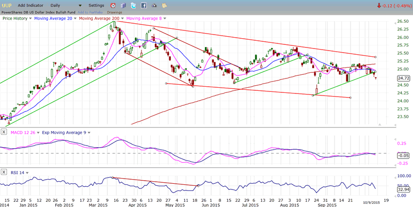Image resolution: width=413 pixels, height=207 pixels.
Task: Click the camera snapshot icon
Action: tap(154, 5)
